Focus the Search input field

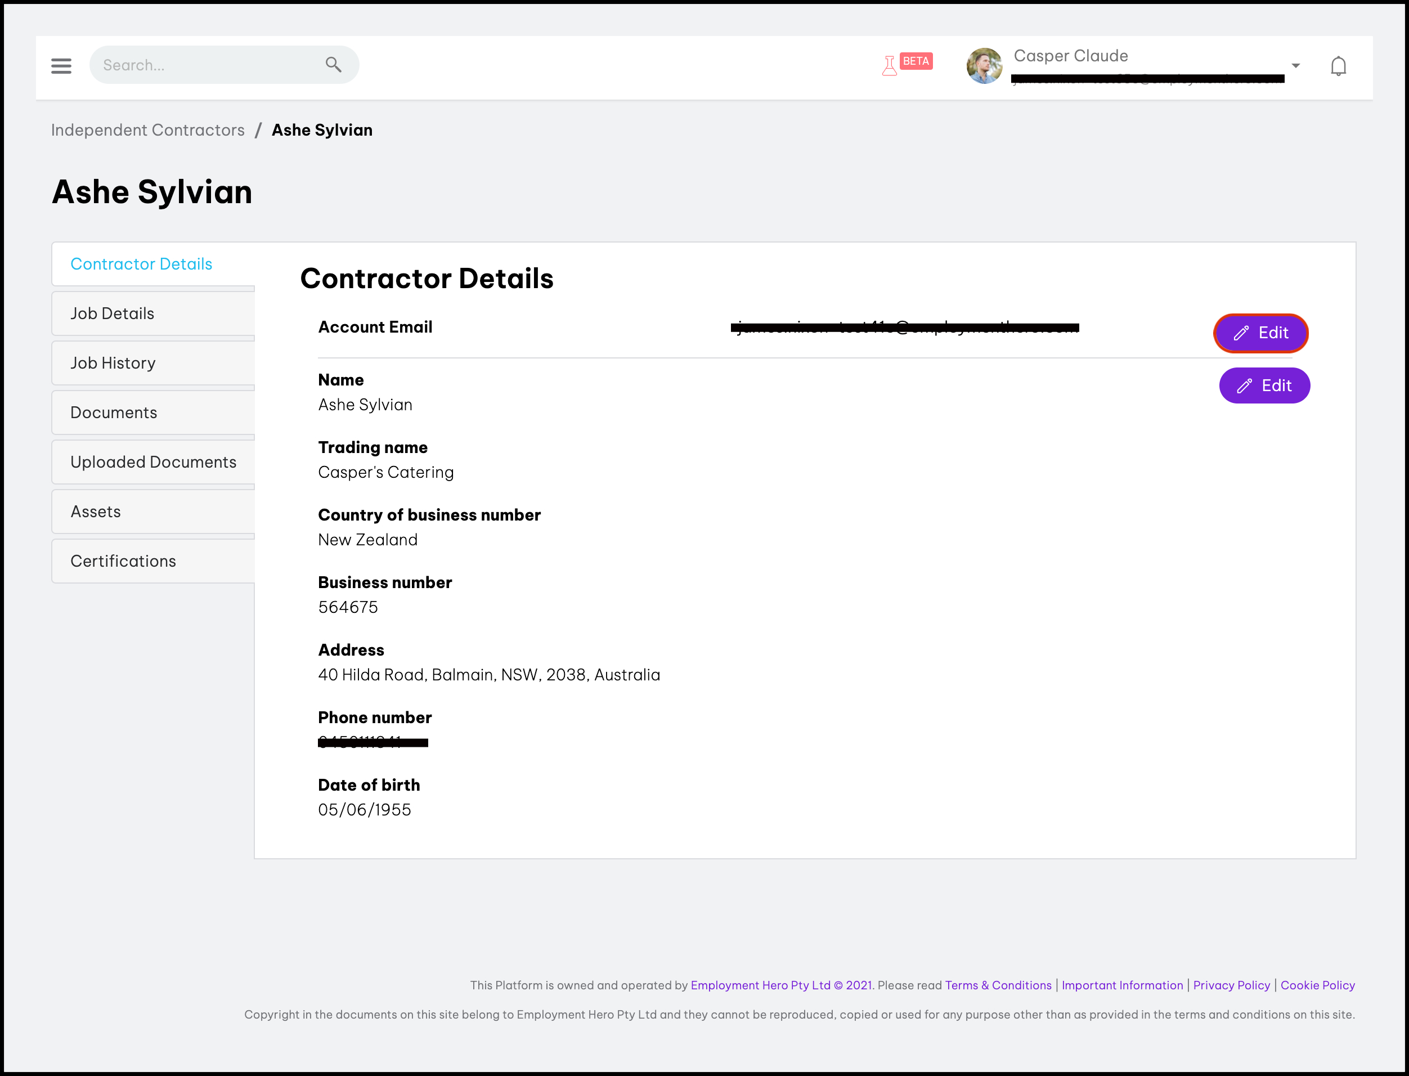[205, 65]
